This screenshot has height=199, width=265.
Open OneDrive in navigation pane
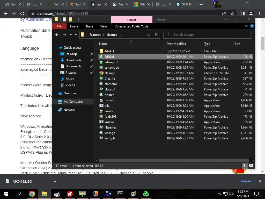pos(70,93)
